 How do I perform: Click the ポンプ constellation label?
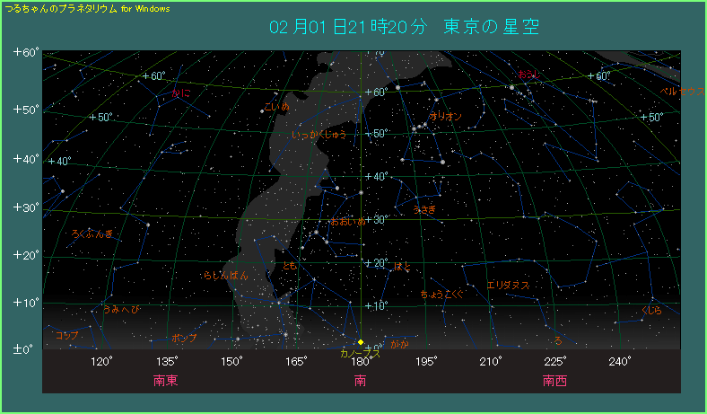(x=184, y=339)
